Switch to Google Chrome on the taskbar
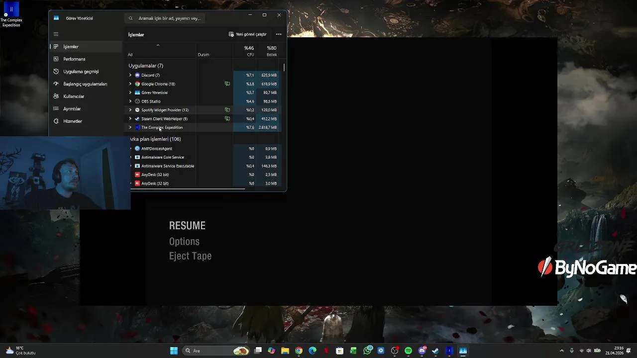The width and height of the screenshot is (637, 358). [x=299, y=351]
